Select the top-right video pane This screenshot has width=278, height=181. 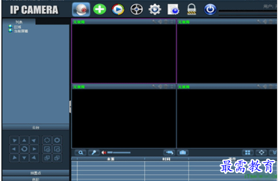click(x=227, y=51)
